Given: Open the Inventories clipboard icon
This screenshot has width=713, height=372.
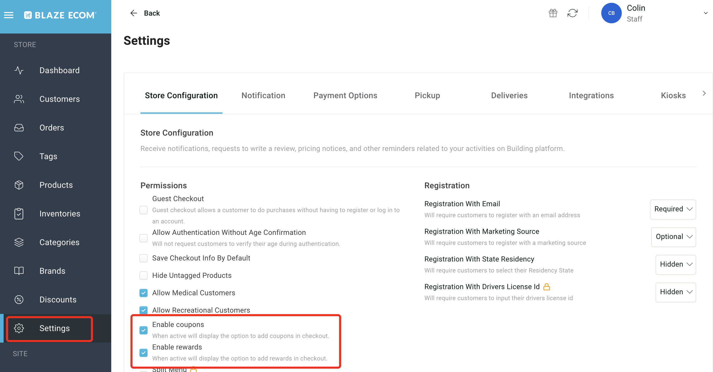Looking at the screenshot, I should click(x=18, y=213).
